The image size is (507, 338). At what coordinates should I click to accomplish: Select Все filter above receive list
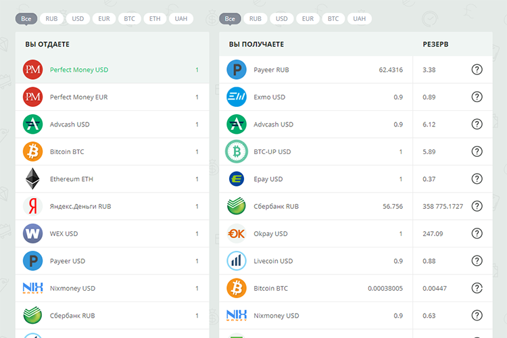click(x=230, y=19)
